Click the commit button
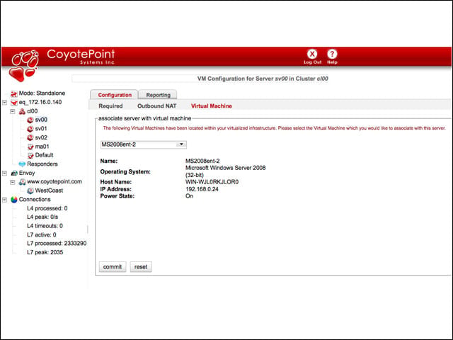Viewport: 453px width, 340px height. tap(113, 267)
